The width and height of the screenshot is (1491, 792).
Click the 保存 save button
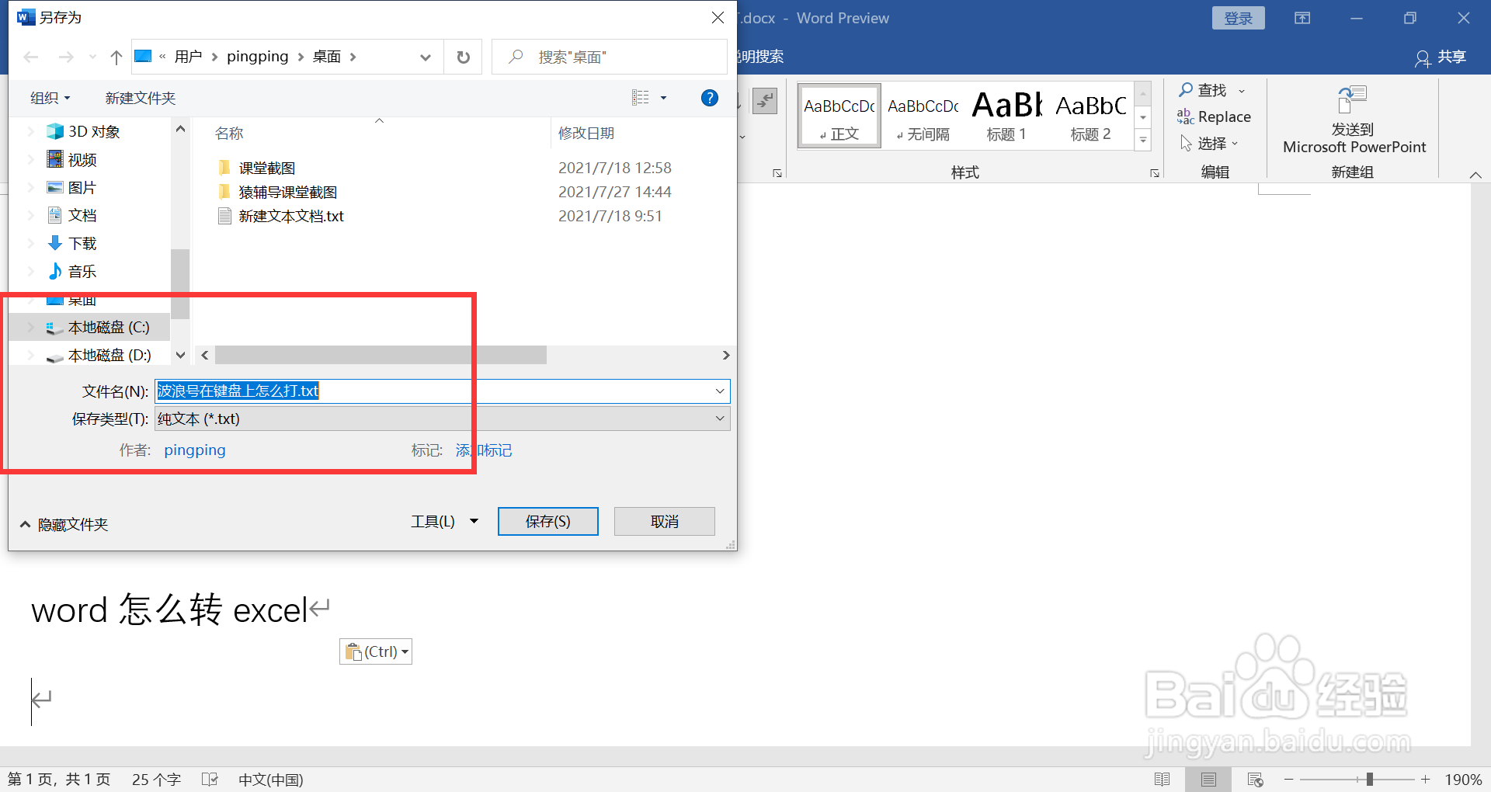tap(547, 521)
